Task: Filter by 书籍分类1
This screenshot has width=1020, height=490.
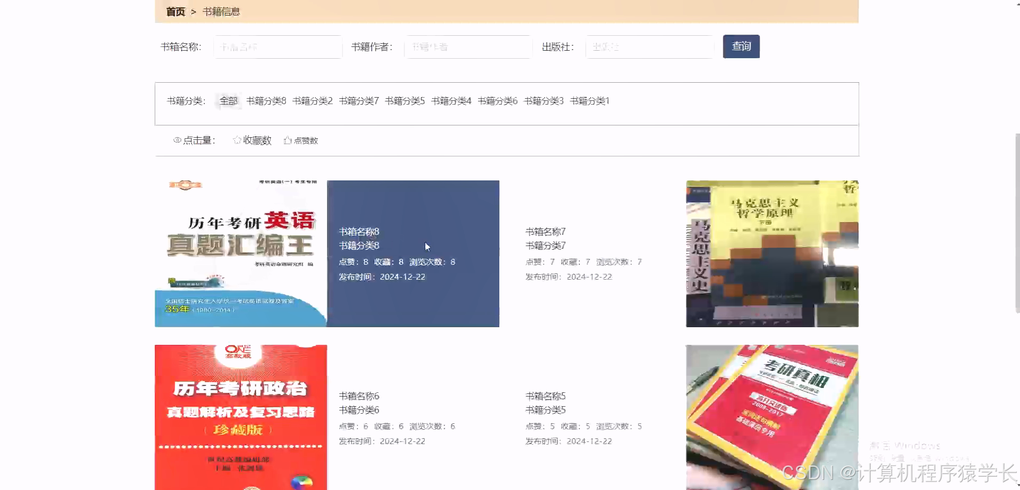Action: point(589,101)
